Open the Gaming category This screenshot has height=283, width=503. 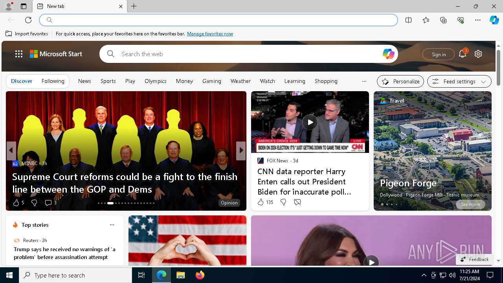click(x=212, y=81)
